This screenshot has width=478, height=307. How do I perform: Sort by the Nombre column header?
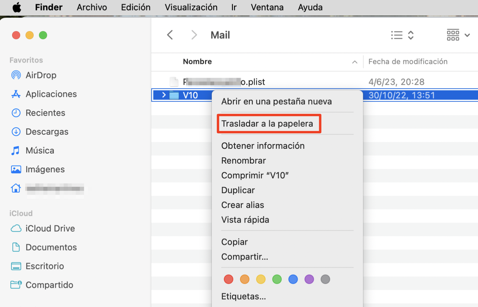[x=197, y=62]
